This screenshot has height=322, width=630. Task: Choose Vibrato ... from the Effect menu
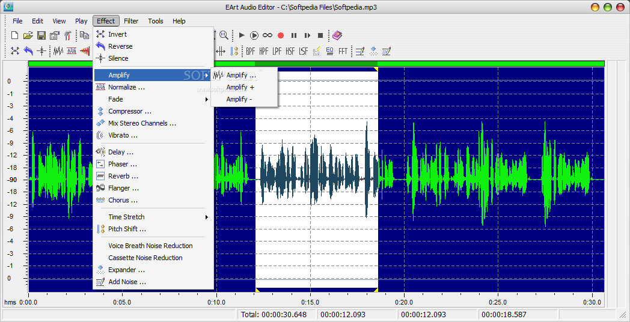153,135
